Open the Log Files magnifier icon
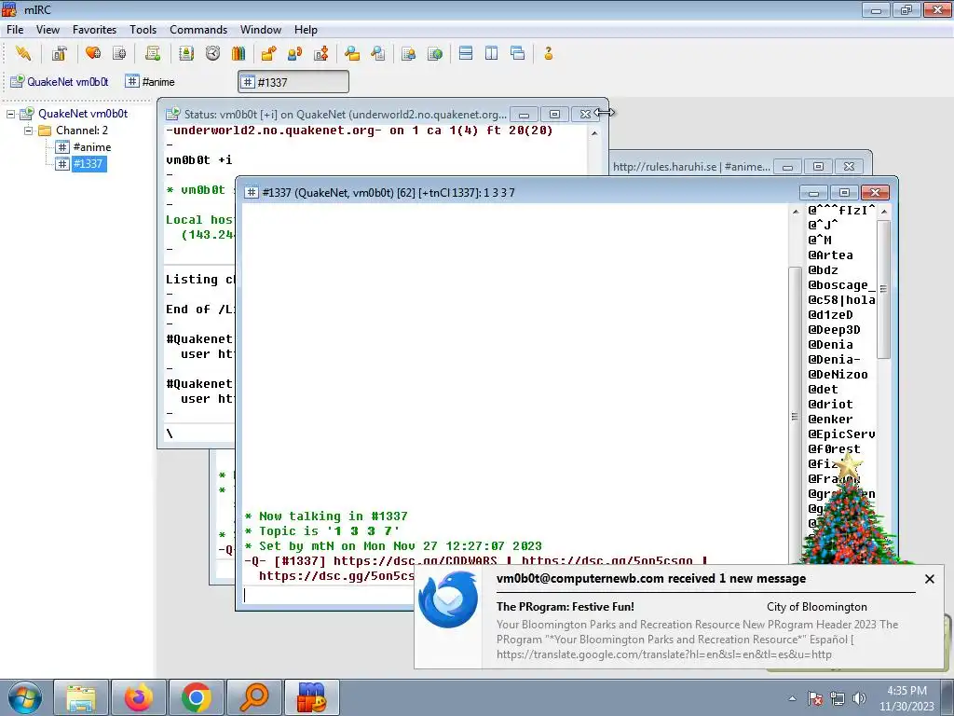Viewport: 954px width, 716px height. coord(378,53)
